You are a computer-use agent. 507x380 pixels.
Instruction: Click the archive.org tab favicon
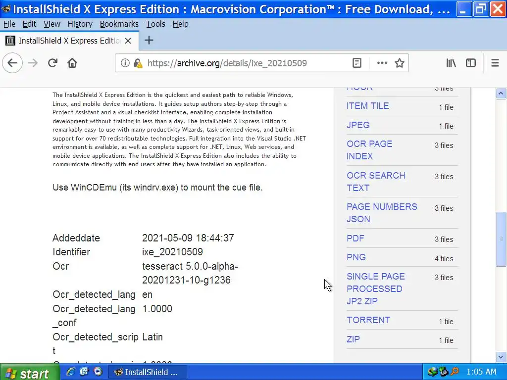(x=10, y=41)
